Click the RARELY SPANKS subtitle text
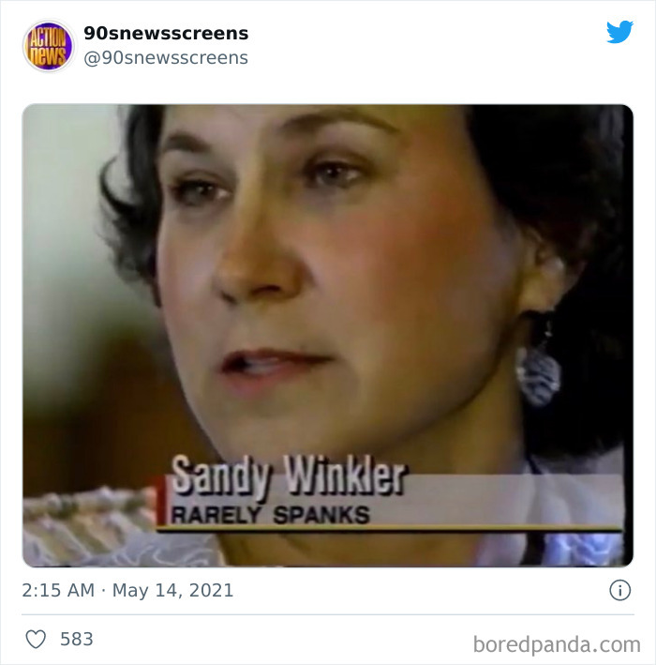This screenshot has width=656, height=665. coord(271,515)
